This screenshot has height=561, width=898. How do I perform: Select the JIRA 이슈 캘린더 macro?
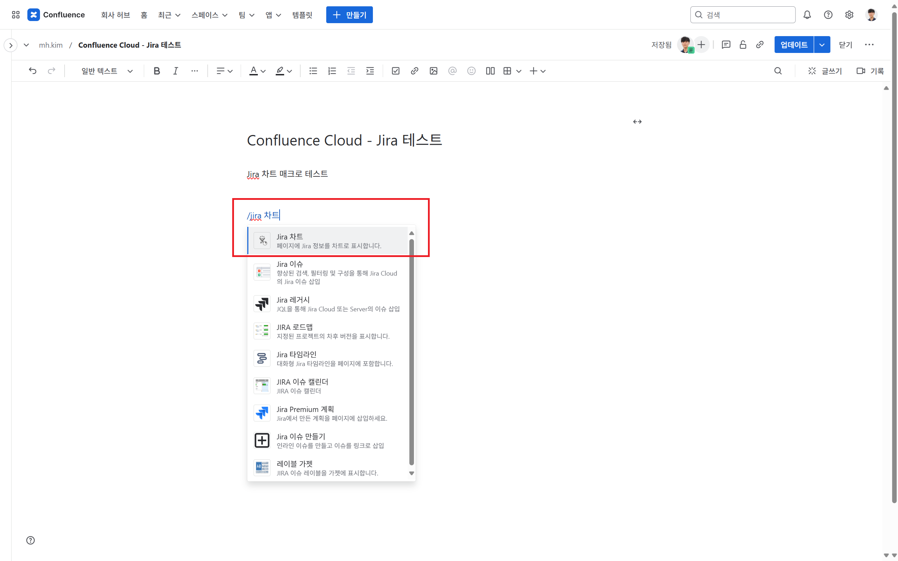(327, 386)
